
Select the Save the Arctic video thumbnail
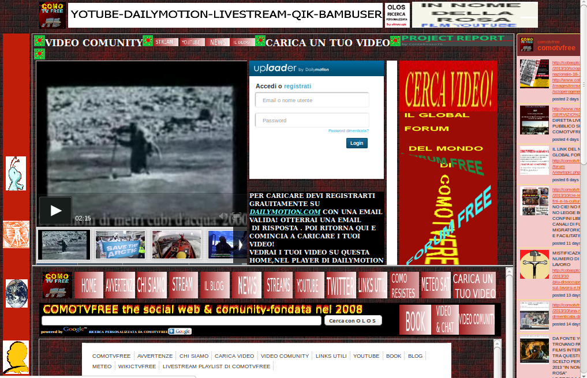tap(120, 245)
